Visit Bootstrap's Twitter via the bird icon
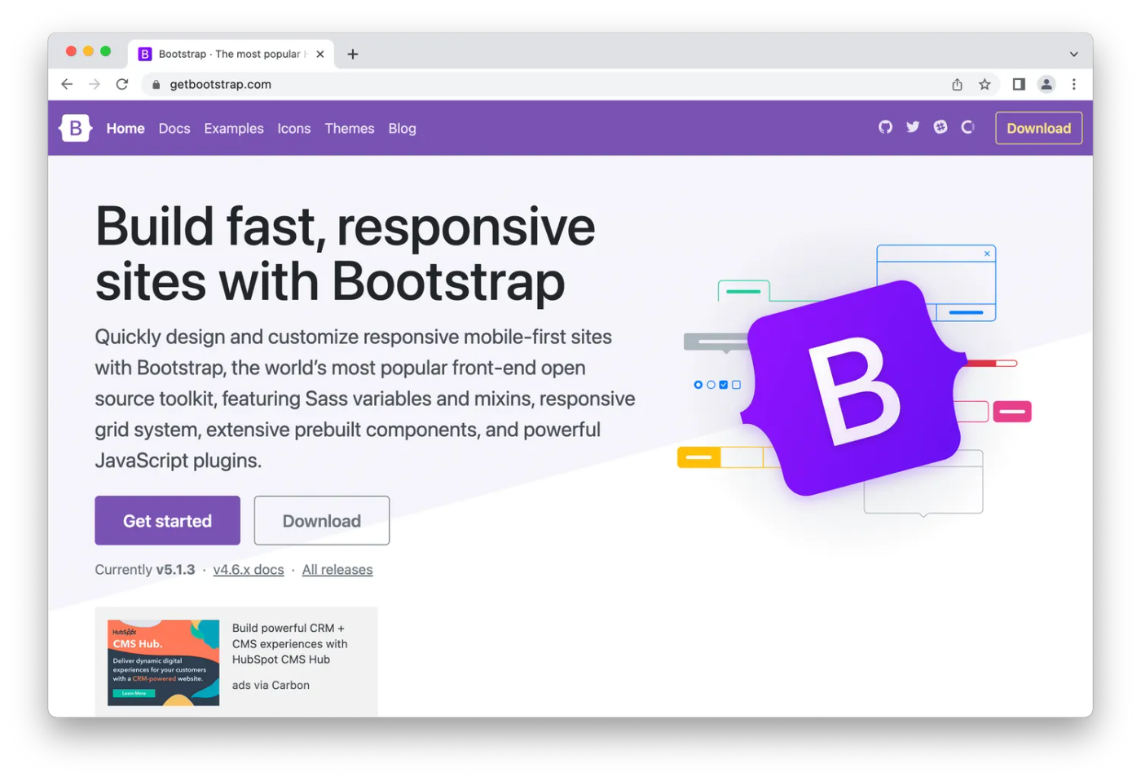Screen dimensions: 1141x781 pos(913,127)
